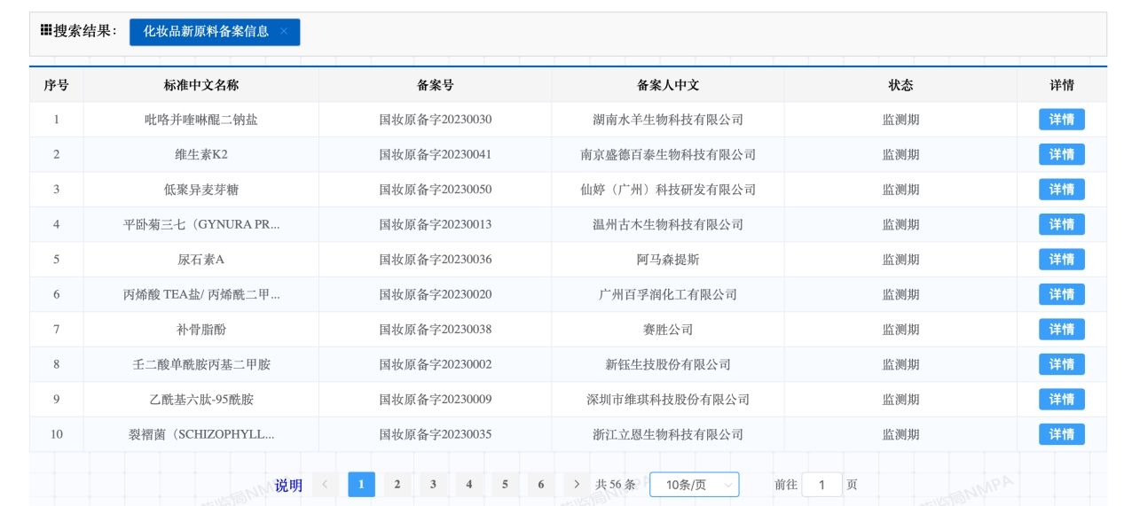Image resolution: width=1124 pixels, height=506 pixels.
Task: Open 详情 for 吡咯并喹啉醌二钠盐
Action: (x=1061, y=120)
